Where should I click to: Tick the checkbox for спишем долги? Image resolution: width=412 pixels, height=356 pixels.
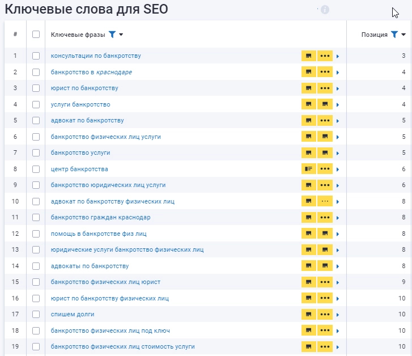[x=36, y=315]
